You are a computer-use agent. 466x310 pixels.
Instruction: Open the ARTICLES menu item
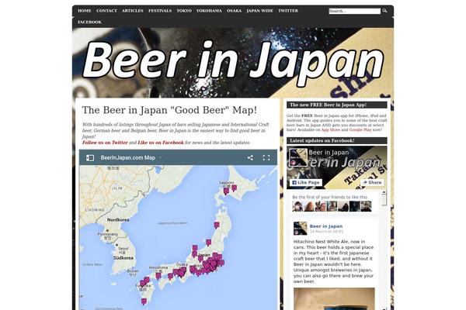[x=133, y=11]
